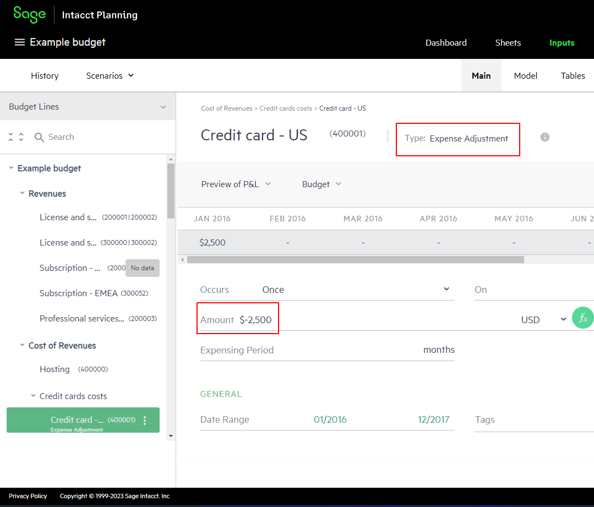Click the Type: Expense Adjustment label

click(x=456, y=139)
